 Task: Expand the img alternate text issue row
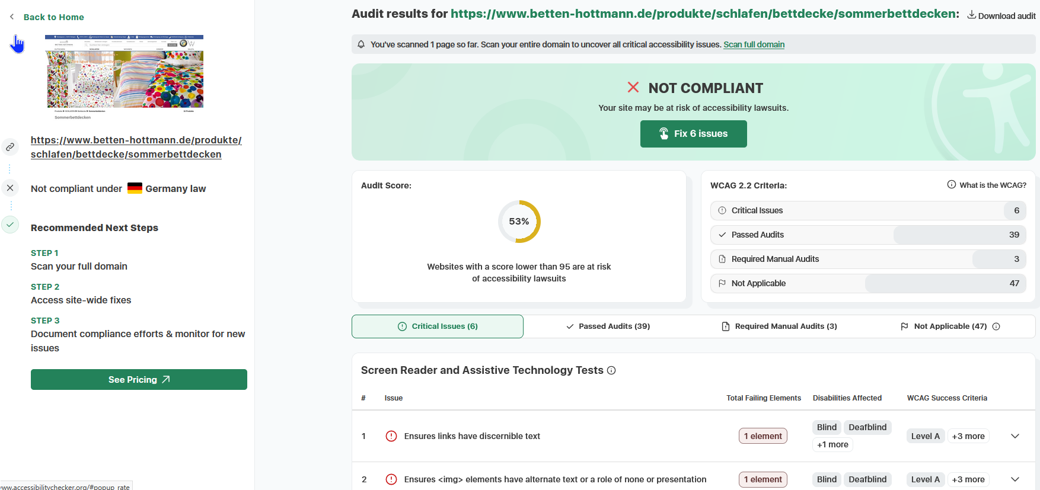coord(1015,479)
